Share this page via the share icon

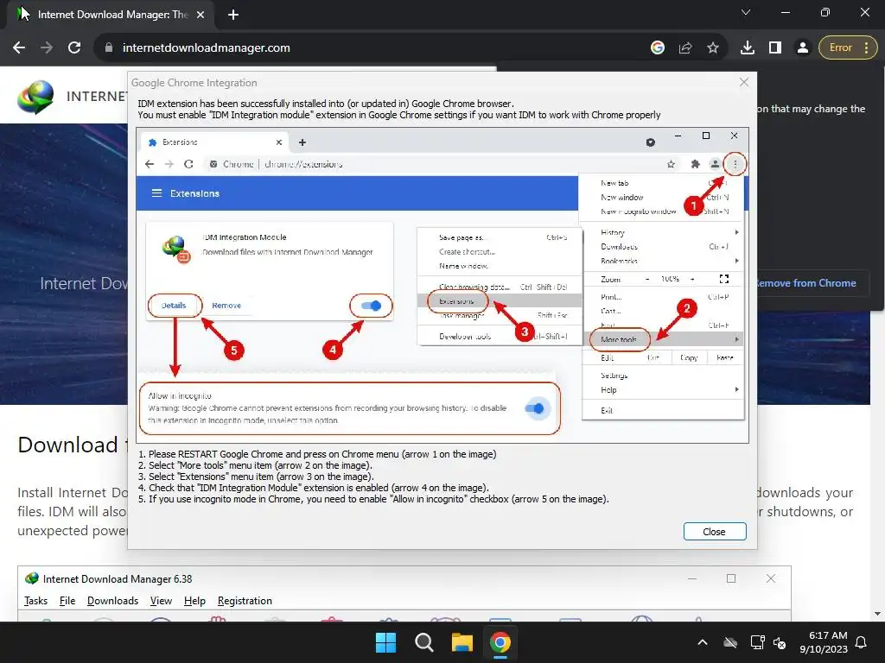pos(685,48)
